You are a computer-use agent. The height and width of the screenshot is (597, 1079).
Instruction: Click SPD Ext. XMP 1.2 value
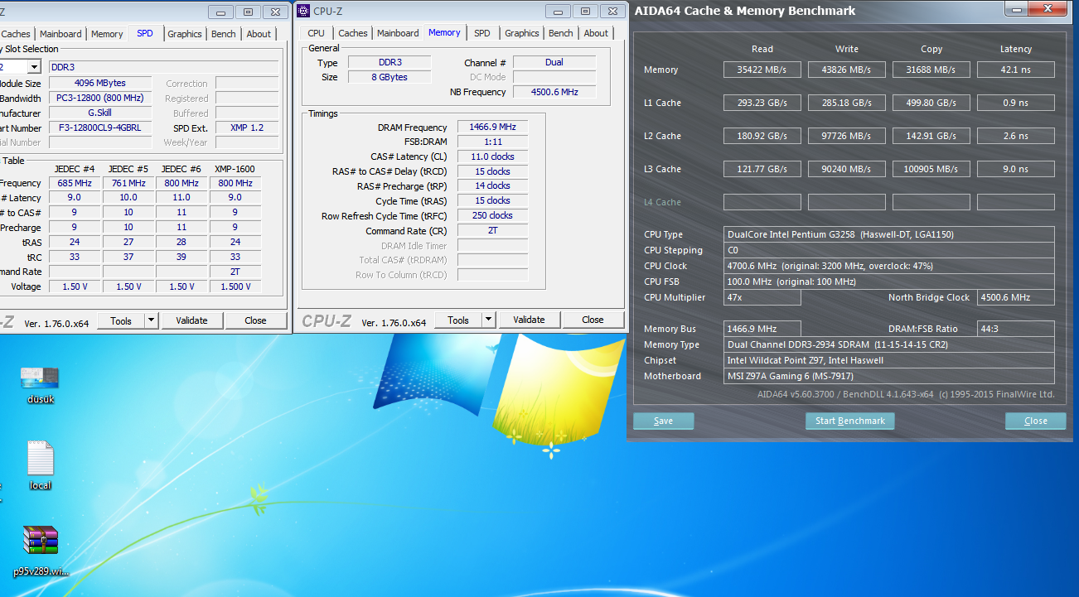246,128
